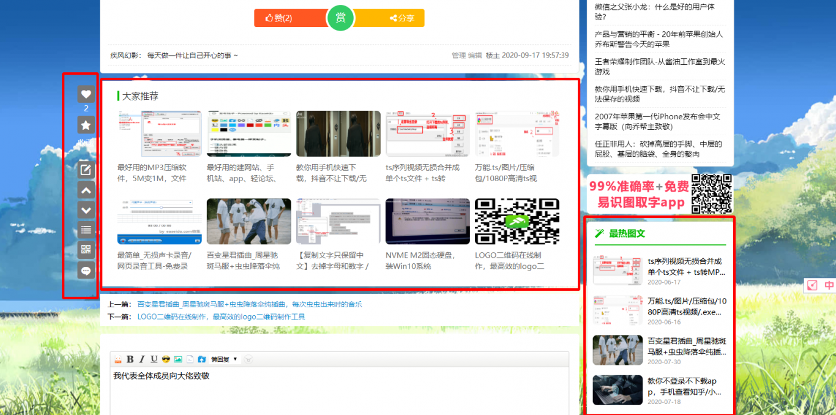Image resolution: width=836 pixels, height=415 pixels.
Task: Click the scroll up chevron in sidebar
Action: (x=86, y=190)
